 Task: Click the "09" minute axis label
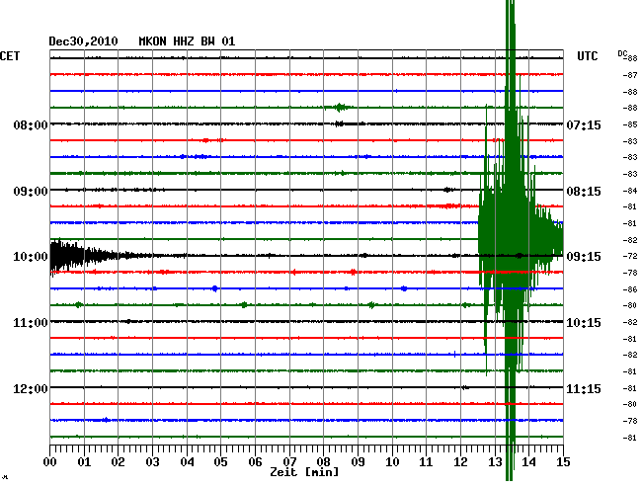[358, 462]
